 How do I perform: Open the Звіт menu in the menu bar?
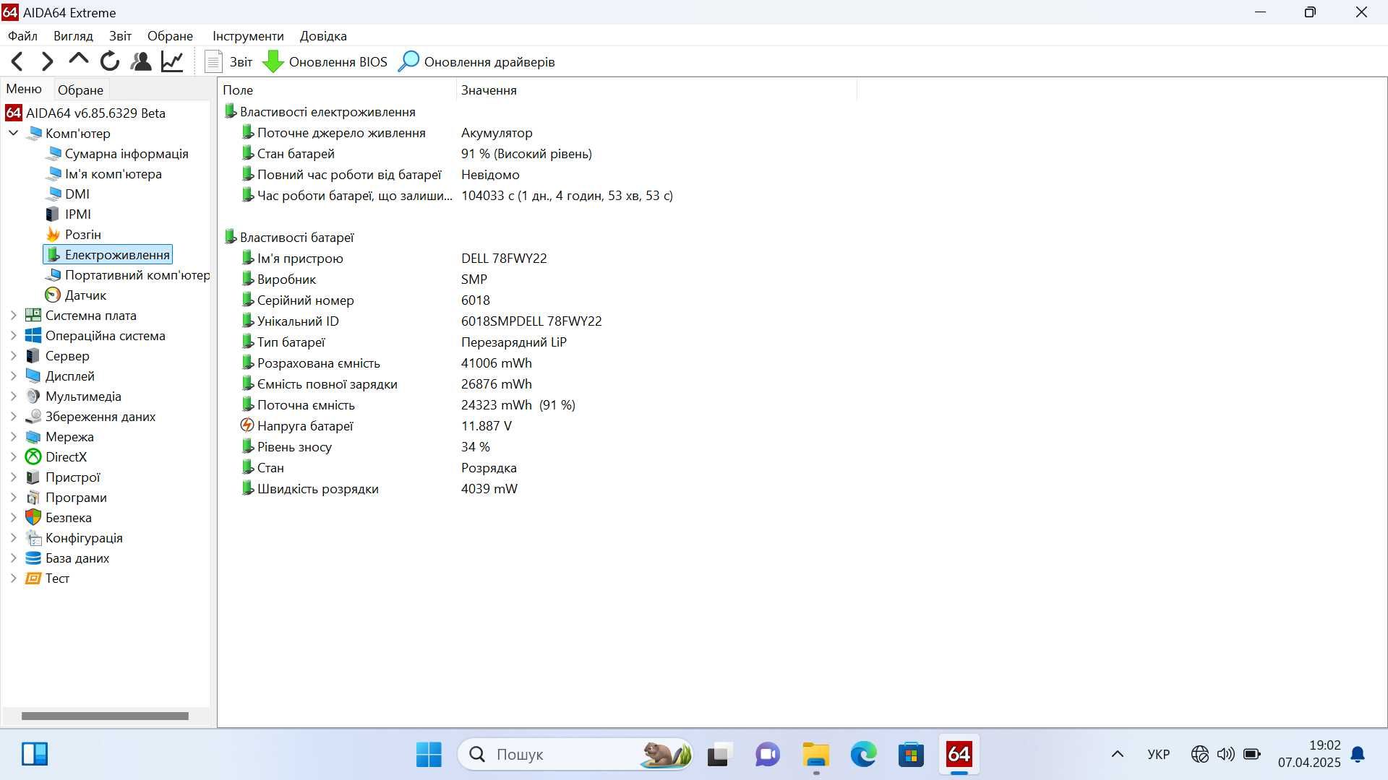120,36
